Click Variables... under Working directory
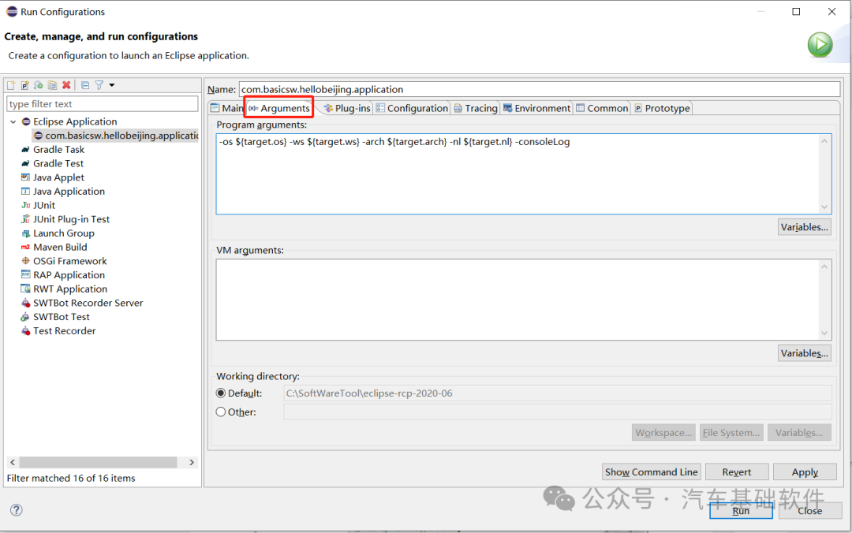Viewport: 852px width, 533px height. 798,433
